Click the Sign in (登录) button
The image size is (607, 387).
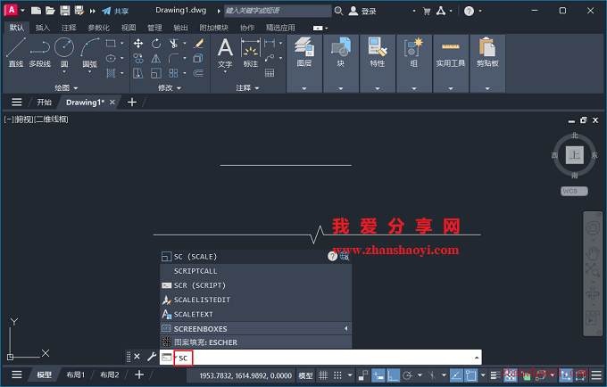[x=362, y=11]
